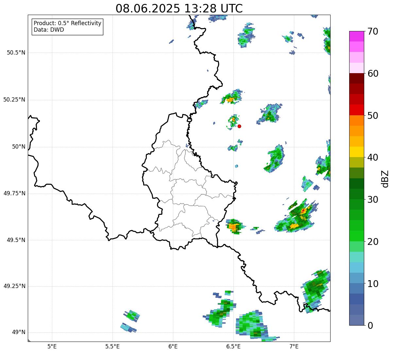The width and height of the screenshot is (393, 353).
Task: Click the '6°E' longitude label
Action: click(x=173, y=346)
